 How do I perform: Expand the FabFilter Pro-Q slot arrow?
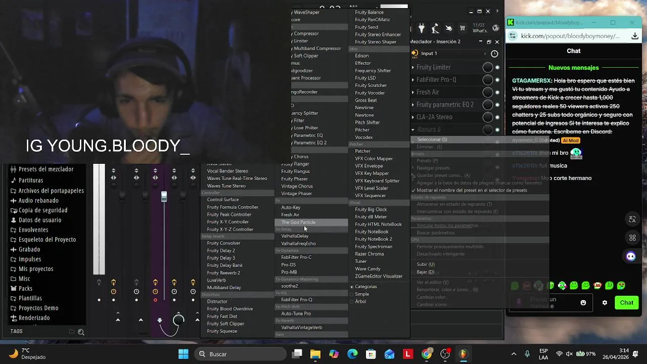pos(413,80)
